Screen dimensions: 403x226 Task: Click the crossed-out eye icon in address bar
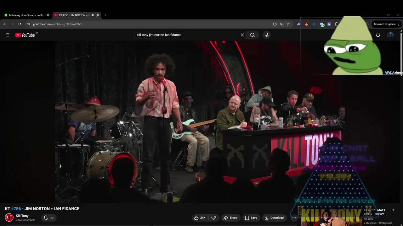point(282,24)
